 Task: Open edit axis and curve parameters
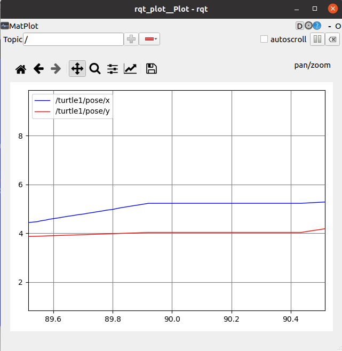click(x=130, y=69)
